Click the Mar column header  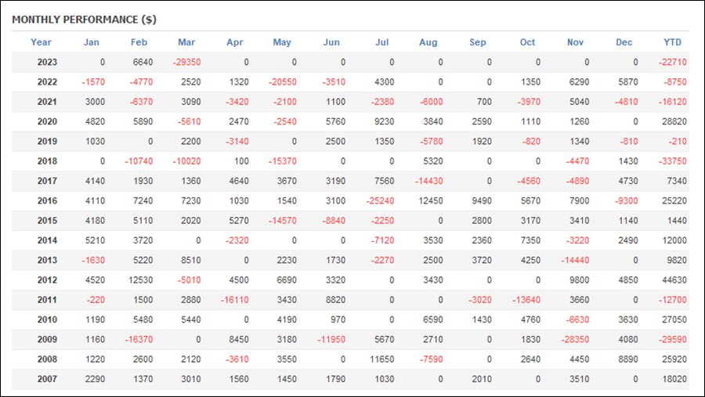186,42
